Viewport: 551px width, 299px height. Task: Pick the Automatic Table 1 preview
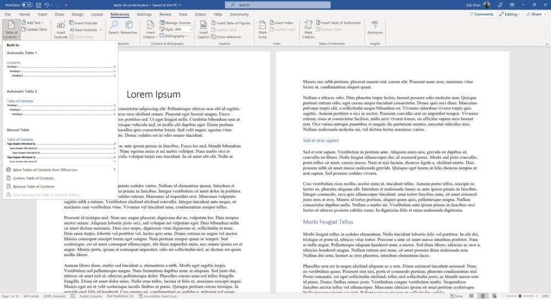[x=60, y=69]
